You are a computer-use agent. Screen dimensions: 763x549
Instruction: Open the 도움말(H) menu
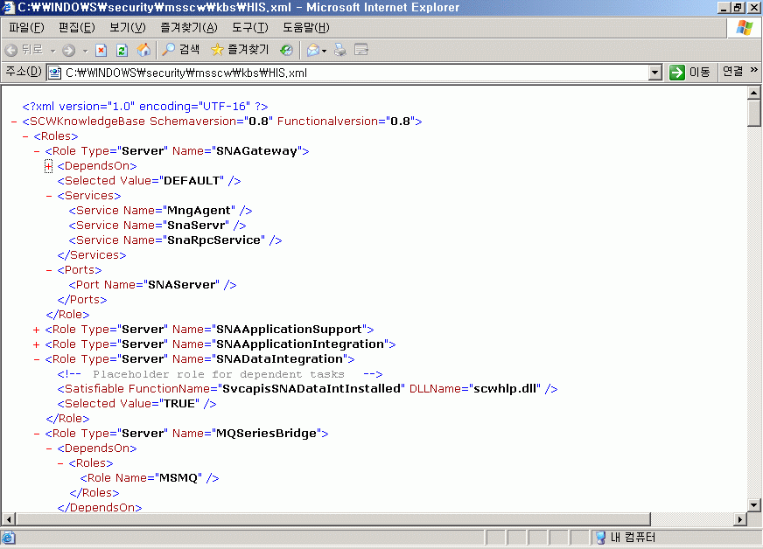click(x=306, y=28)
